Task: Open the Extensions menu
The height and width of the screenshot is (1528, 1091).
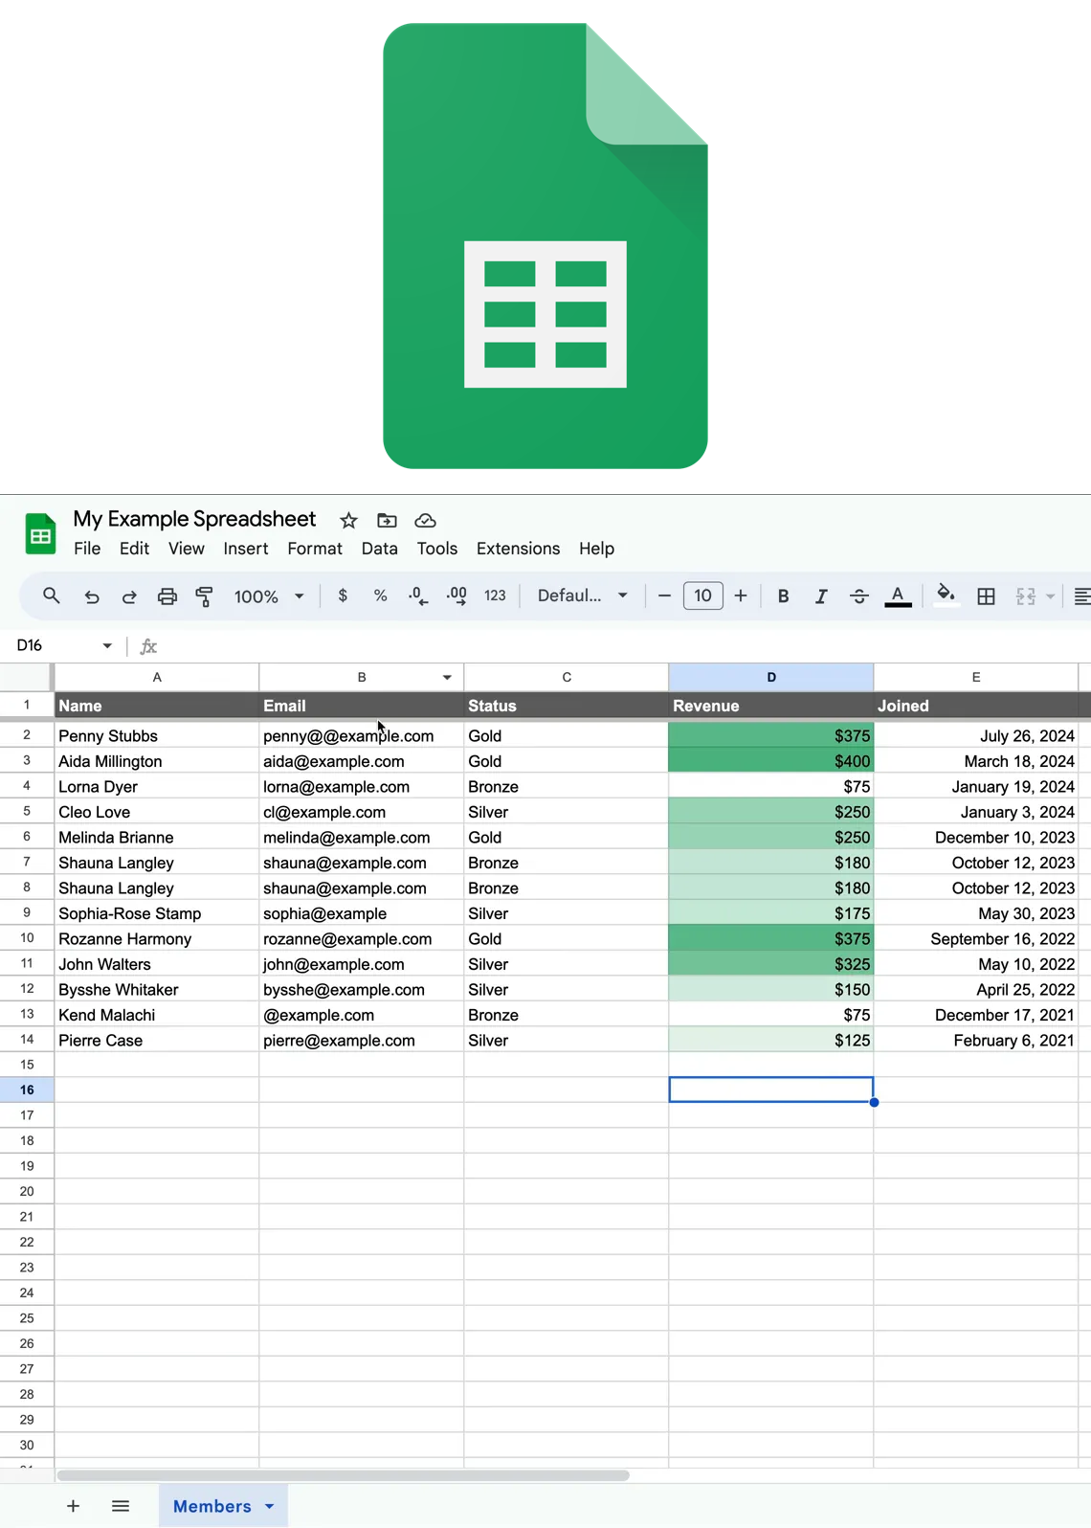Action: point(518,549)
